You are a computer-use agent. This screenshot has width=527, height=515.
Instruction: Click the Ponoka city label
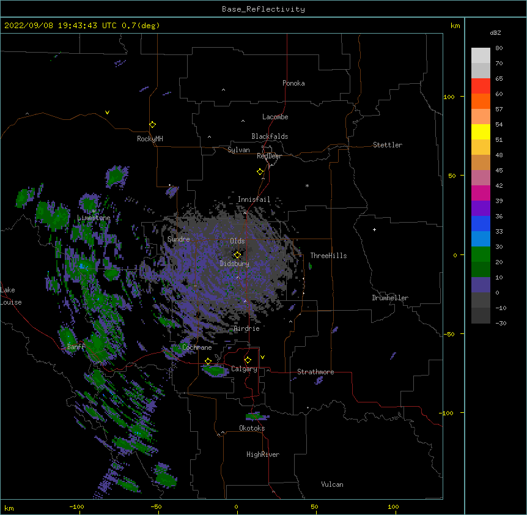[x=293, y=83]
